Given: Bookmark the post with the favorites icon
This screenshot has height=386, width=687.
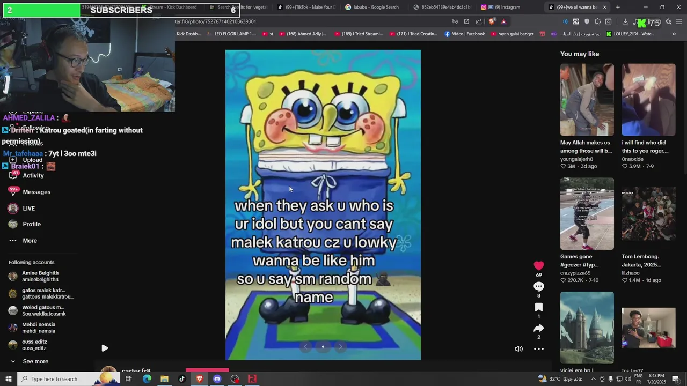Looking at the screenshot, I should coord(539,307).
